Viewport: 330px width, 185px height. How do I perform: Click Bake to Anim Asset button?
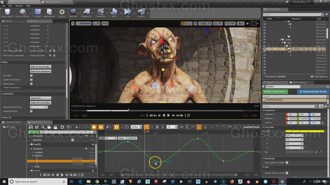(x=40, y=67)
